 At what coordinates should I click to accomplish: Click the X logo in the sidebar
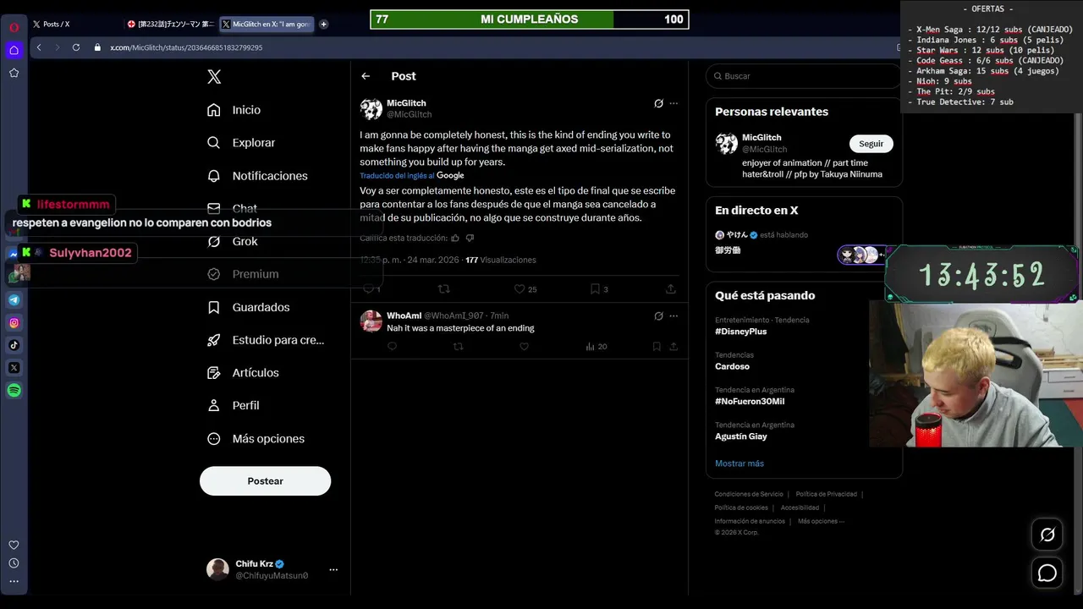214,77
